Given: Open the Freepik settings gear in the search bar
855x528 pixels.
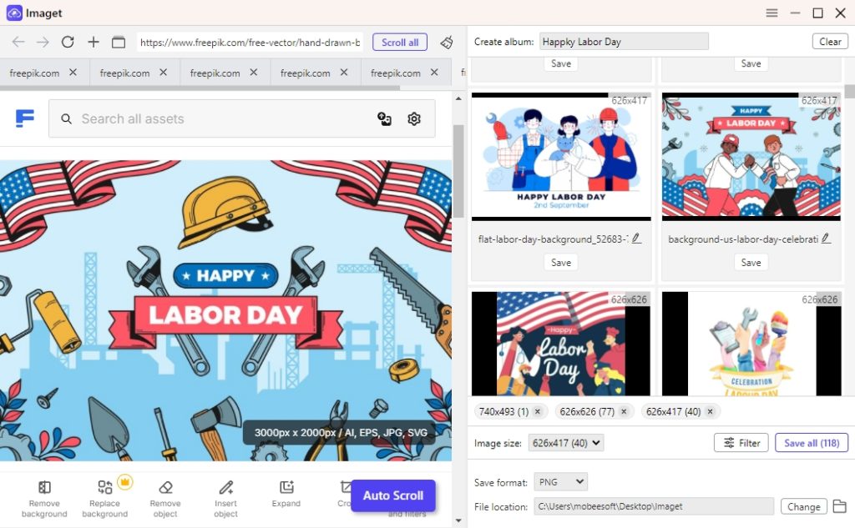Looking at the screenshot, I should pos(414,119).
